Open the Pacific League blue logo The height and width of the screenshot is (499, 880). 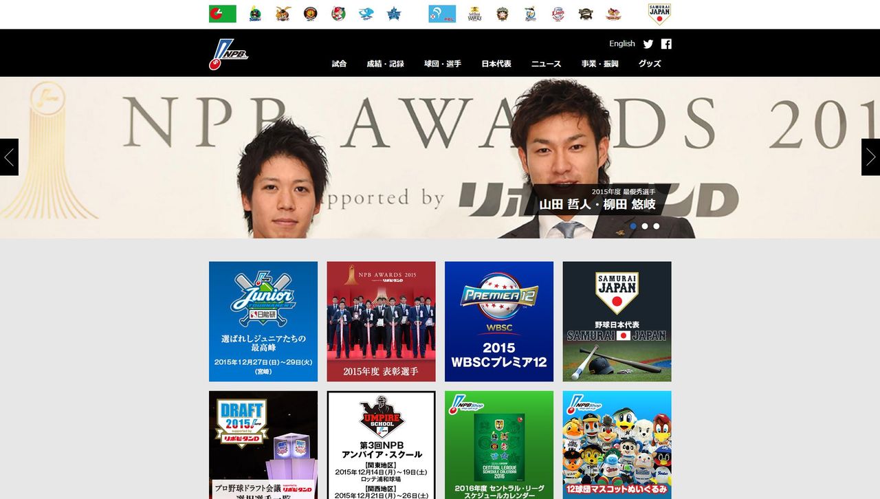442,14
